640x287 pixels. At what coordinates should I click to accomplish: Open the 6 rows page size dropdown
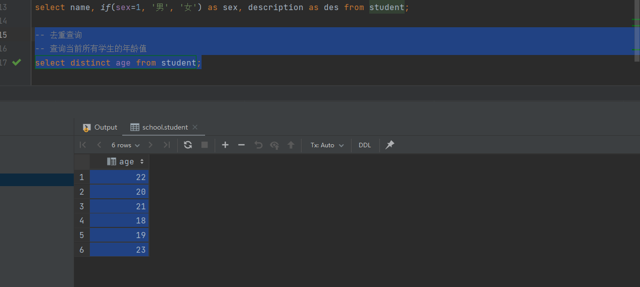[125, 145]
